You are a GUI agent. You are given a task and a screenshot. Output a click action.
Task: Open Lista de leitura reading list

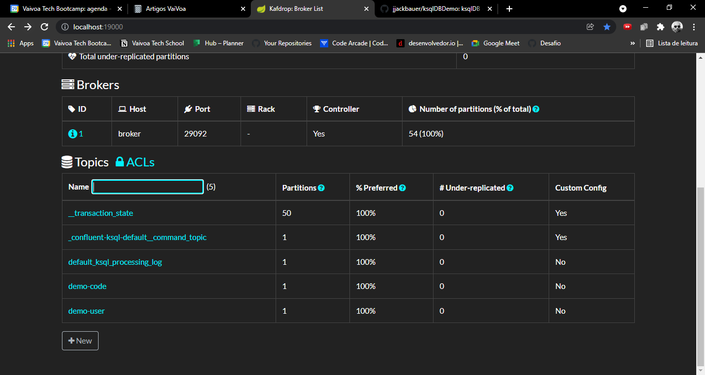(x=672, y=43)
